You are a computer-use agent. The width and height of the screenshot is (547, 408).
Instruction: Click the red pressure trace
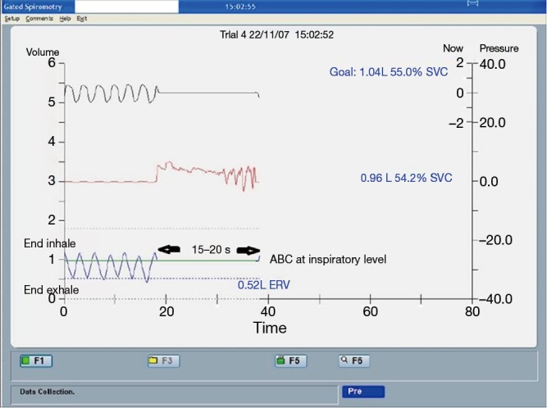point(205,172)
